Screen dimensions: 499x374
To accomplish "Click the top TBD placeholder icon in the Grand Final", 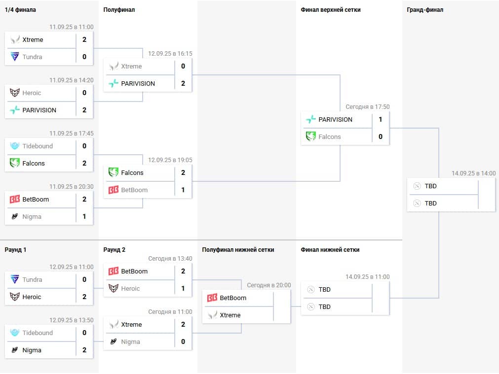I will [417, 186].
